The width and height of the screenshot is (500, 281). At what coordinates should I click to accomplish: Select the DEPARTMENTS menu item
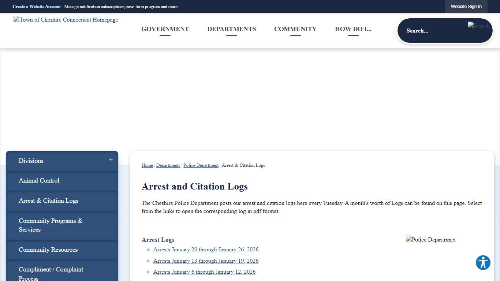click(x=231, y=29)
